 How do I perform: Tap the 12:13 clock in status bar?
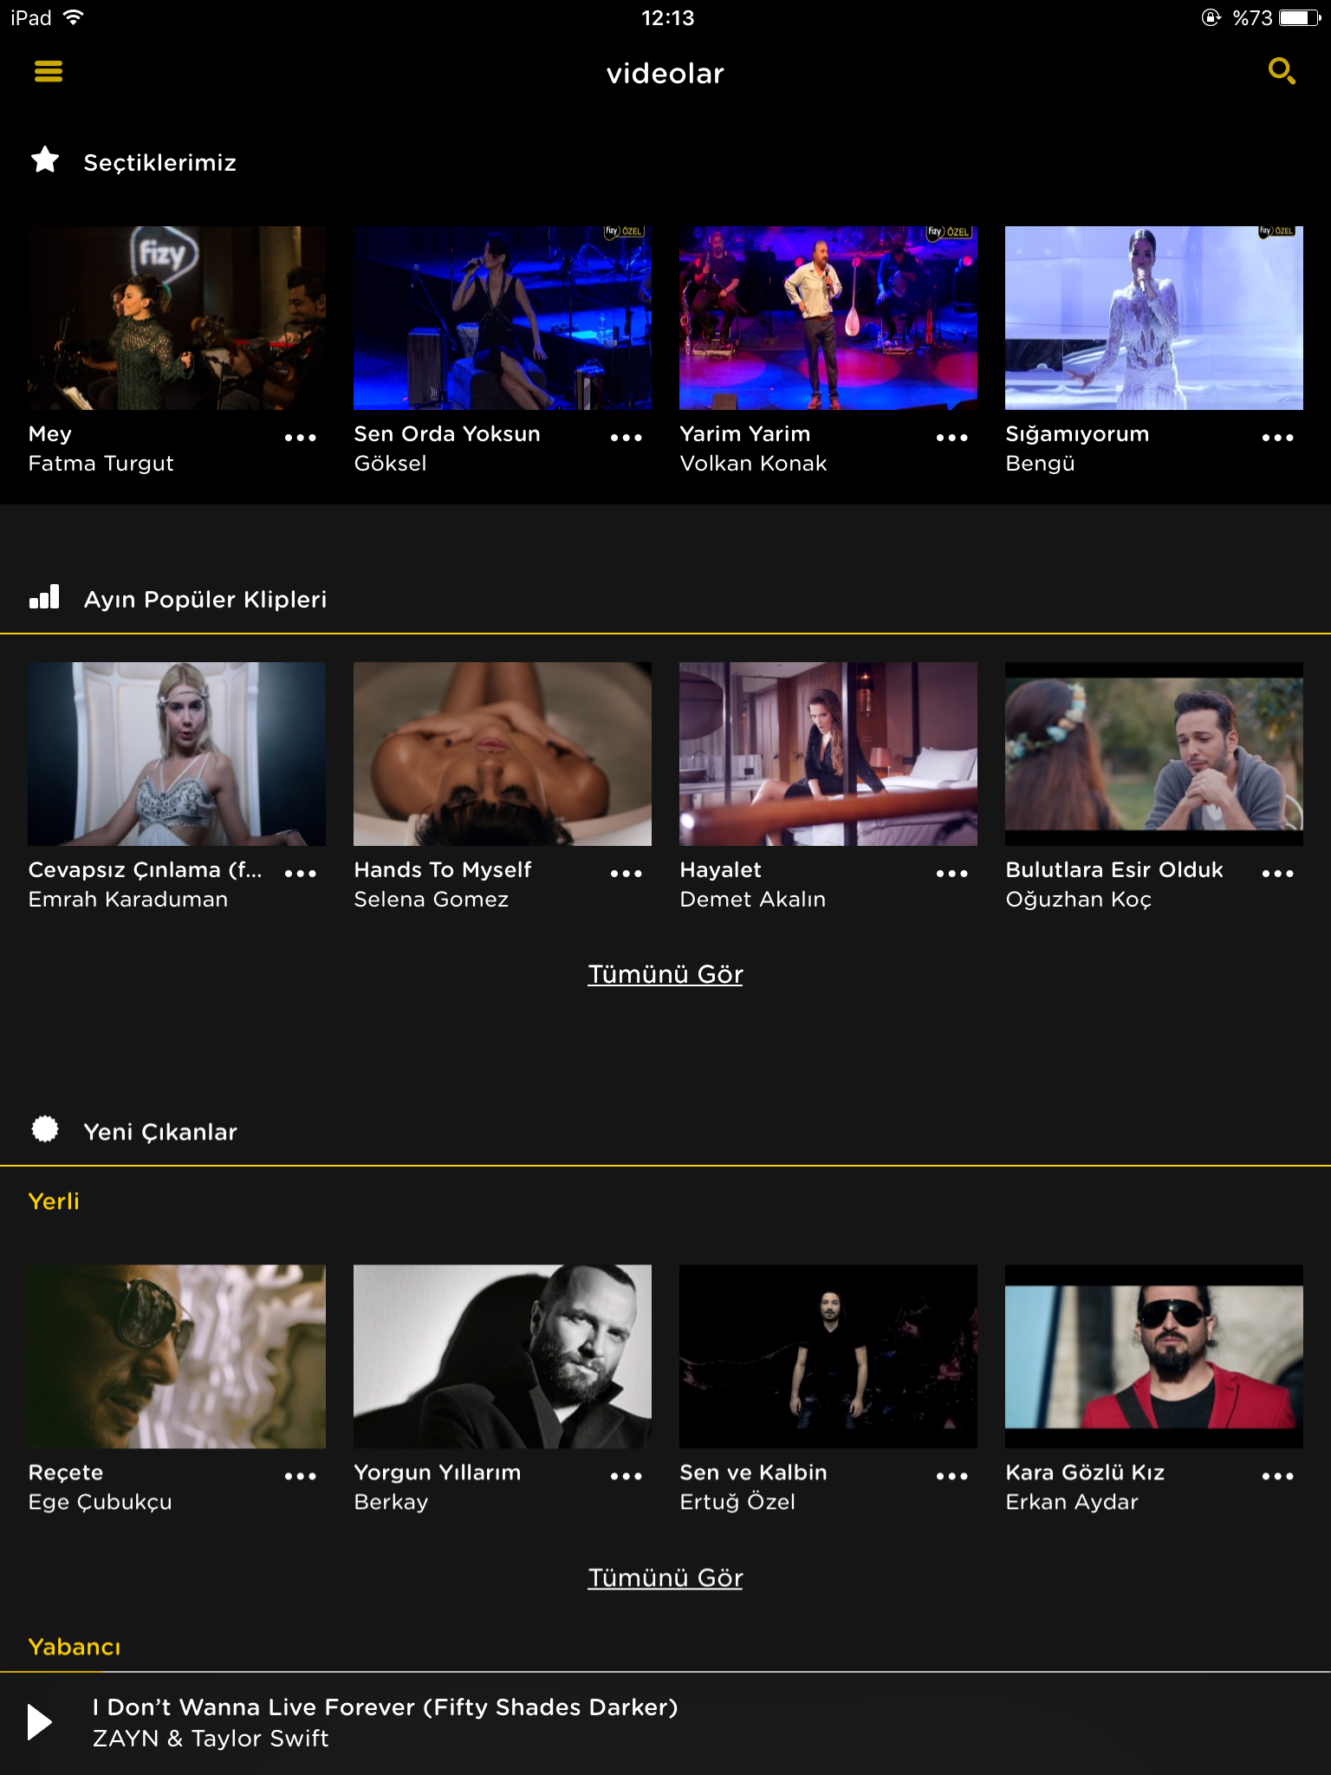coord(667,18)
